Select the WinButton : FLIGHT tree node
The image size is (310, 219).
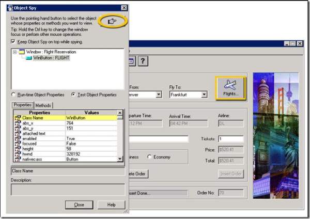pyautogui.click(x=51, y=58)
